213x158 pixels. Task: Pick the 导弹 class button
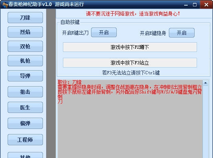25,76
